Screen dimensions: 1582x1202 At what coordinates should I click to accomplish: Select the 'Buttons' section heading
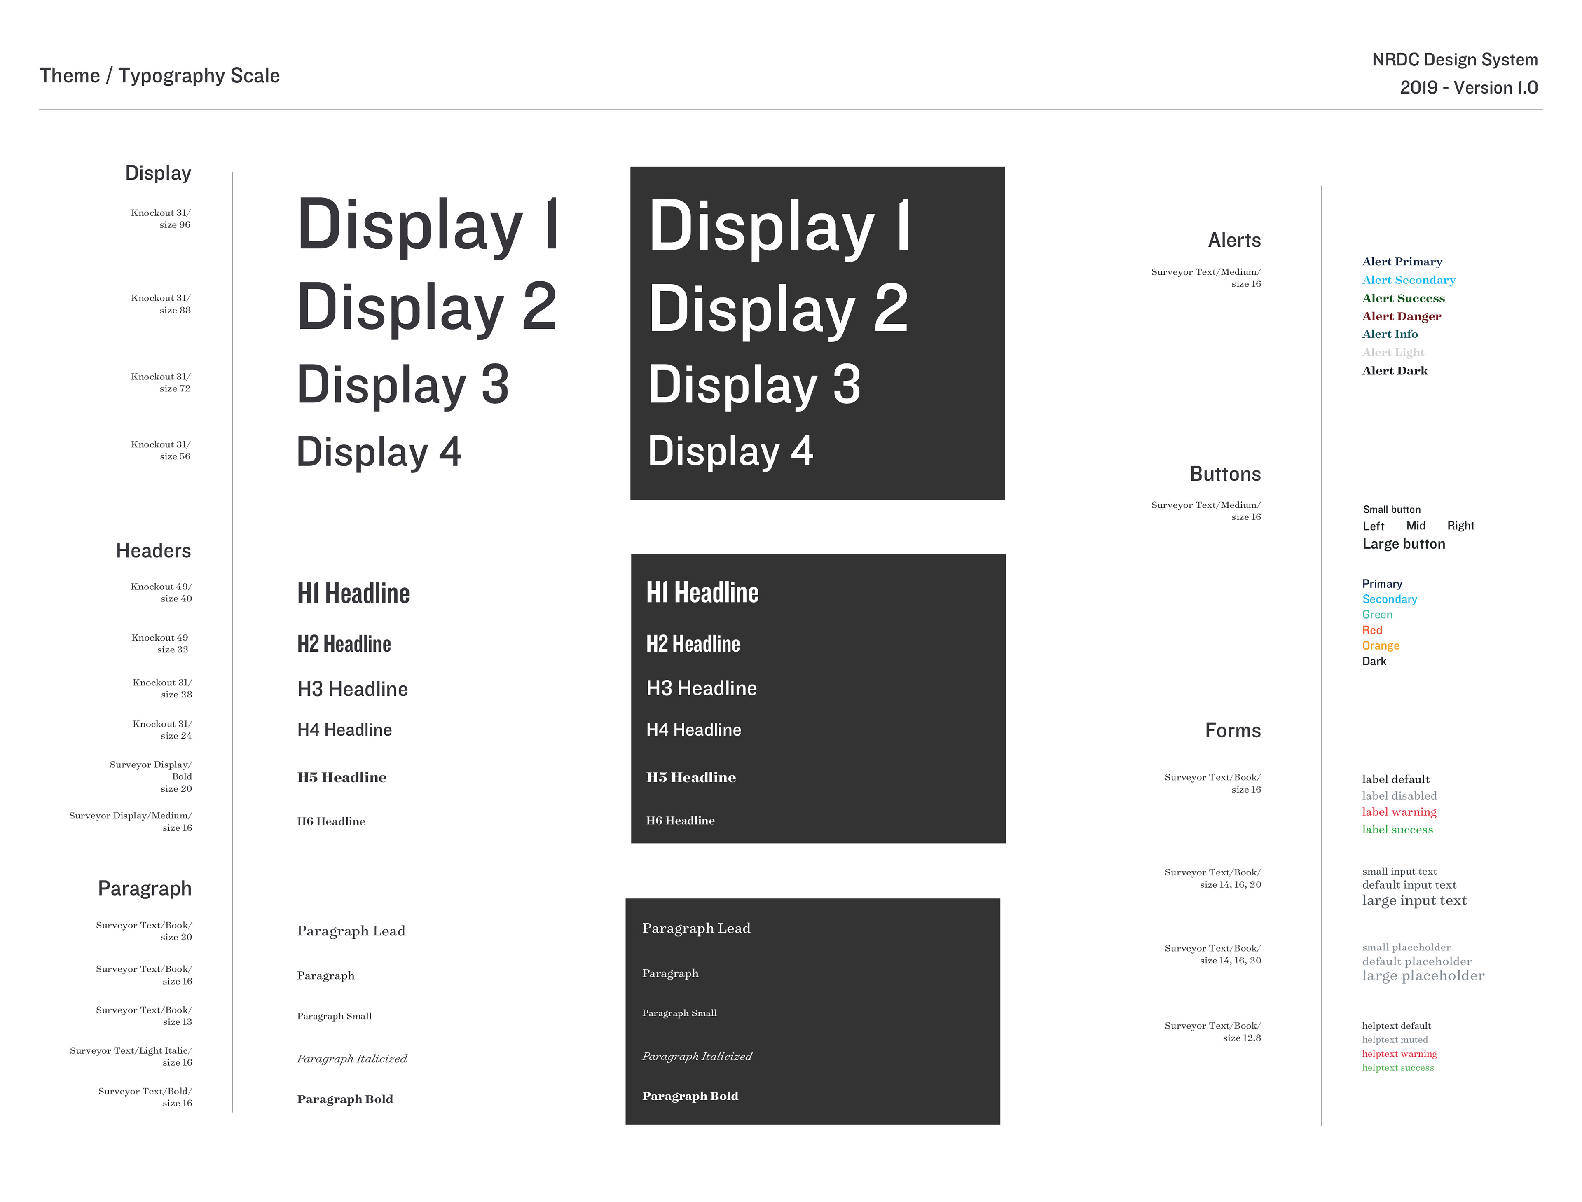(1226, 475)
